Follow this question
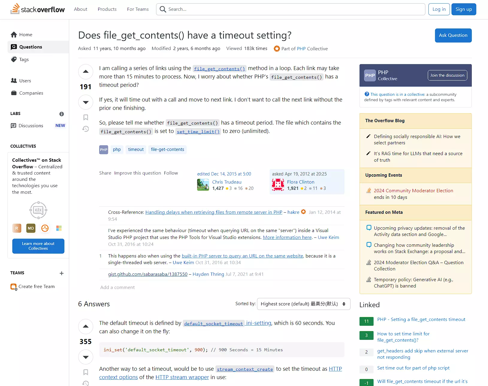The height and width of the screenshot is (386, 488). (171, 173)
